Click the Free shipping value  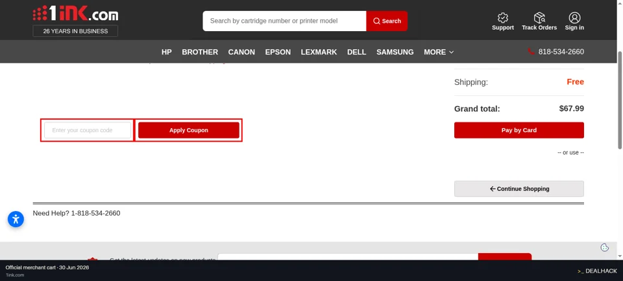click(576, 82)
